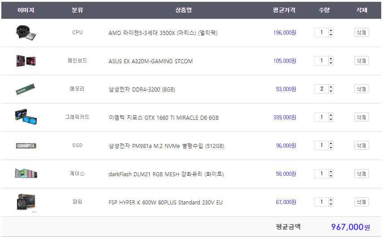Click the FSP HYPER K power supply thumbnail
The height and width of the screenshot is (239, 383).
[x=26, y=202]
